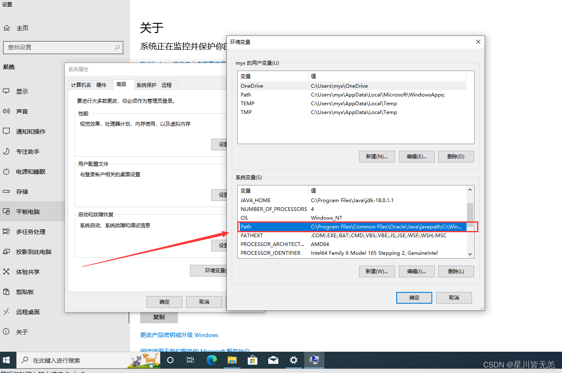Open the Windows Start menu
Screen dimensions: 562x373
click(x=7, y=360)
